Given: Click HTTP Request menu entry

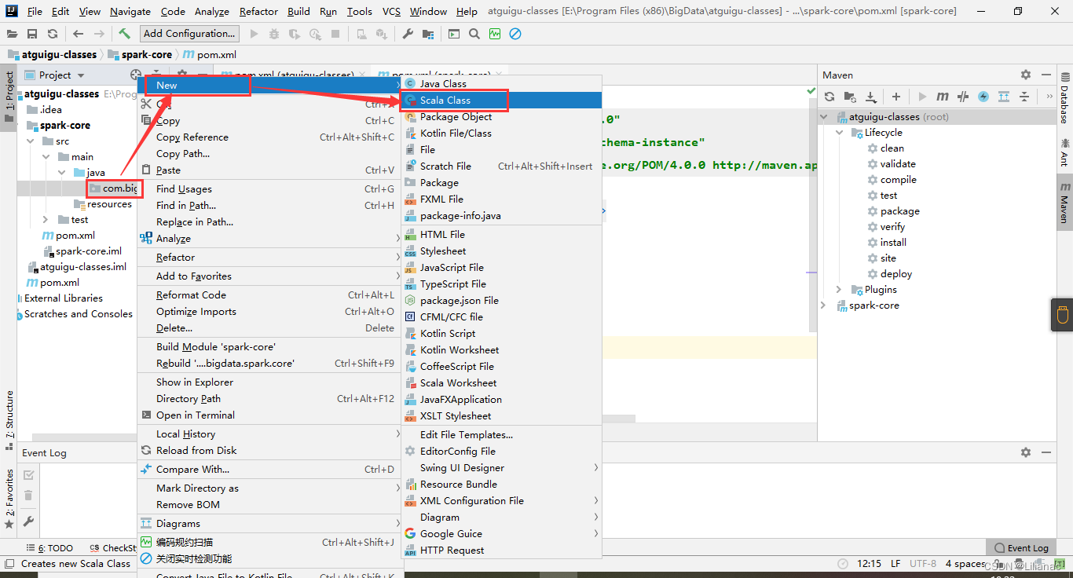Looking at the screenshot, I should click(x=501, y=550).
